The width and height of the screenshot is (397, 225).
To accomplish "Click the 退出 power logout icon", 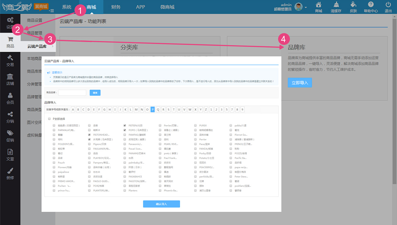I will click(388, 7).
